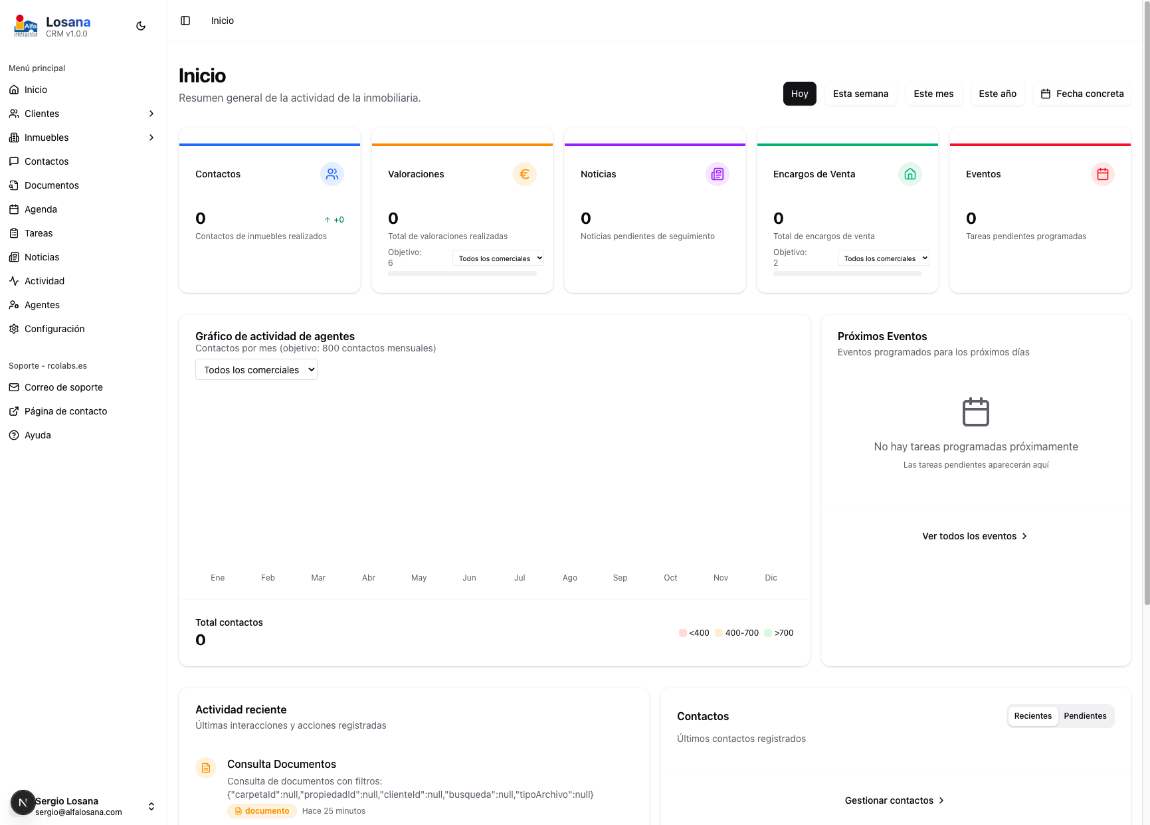Collapse the sidebar with the panel icon
The width and height of the screenshot is (1150, 825).
coord(185,21)
